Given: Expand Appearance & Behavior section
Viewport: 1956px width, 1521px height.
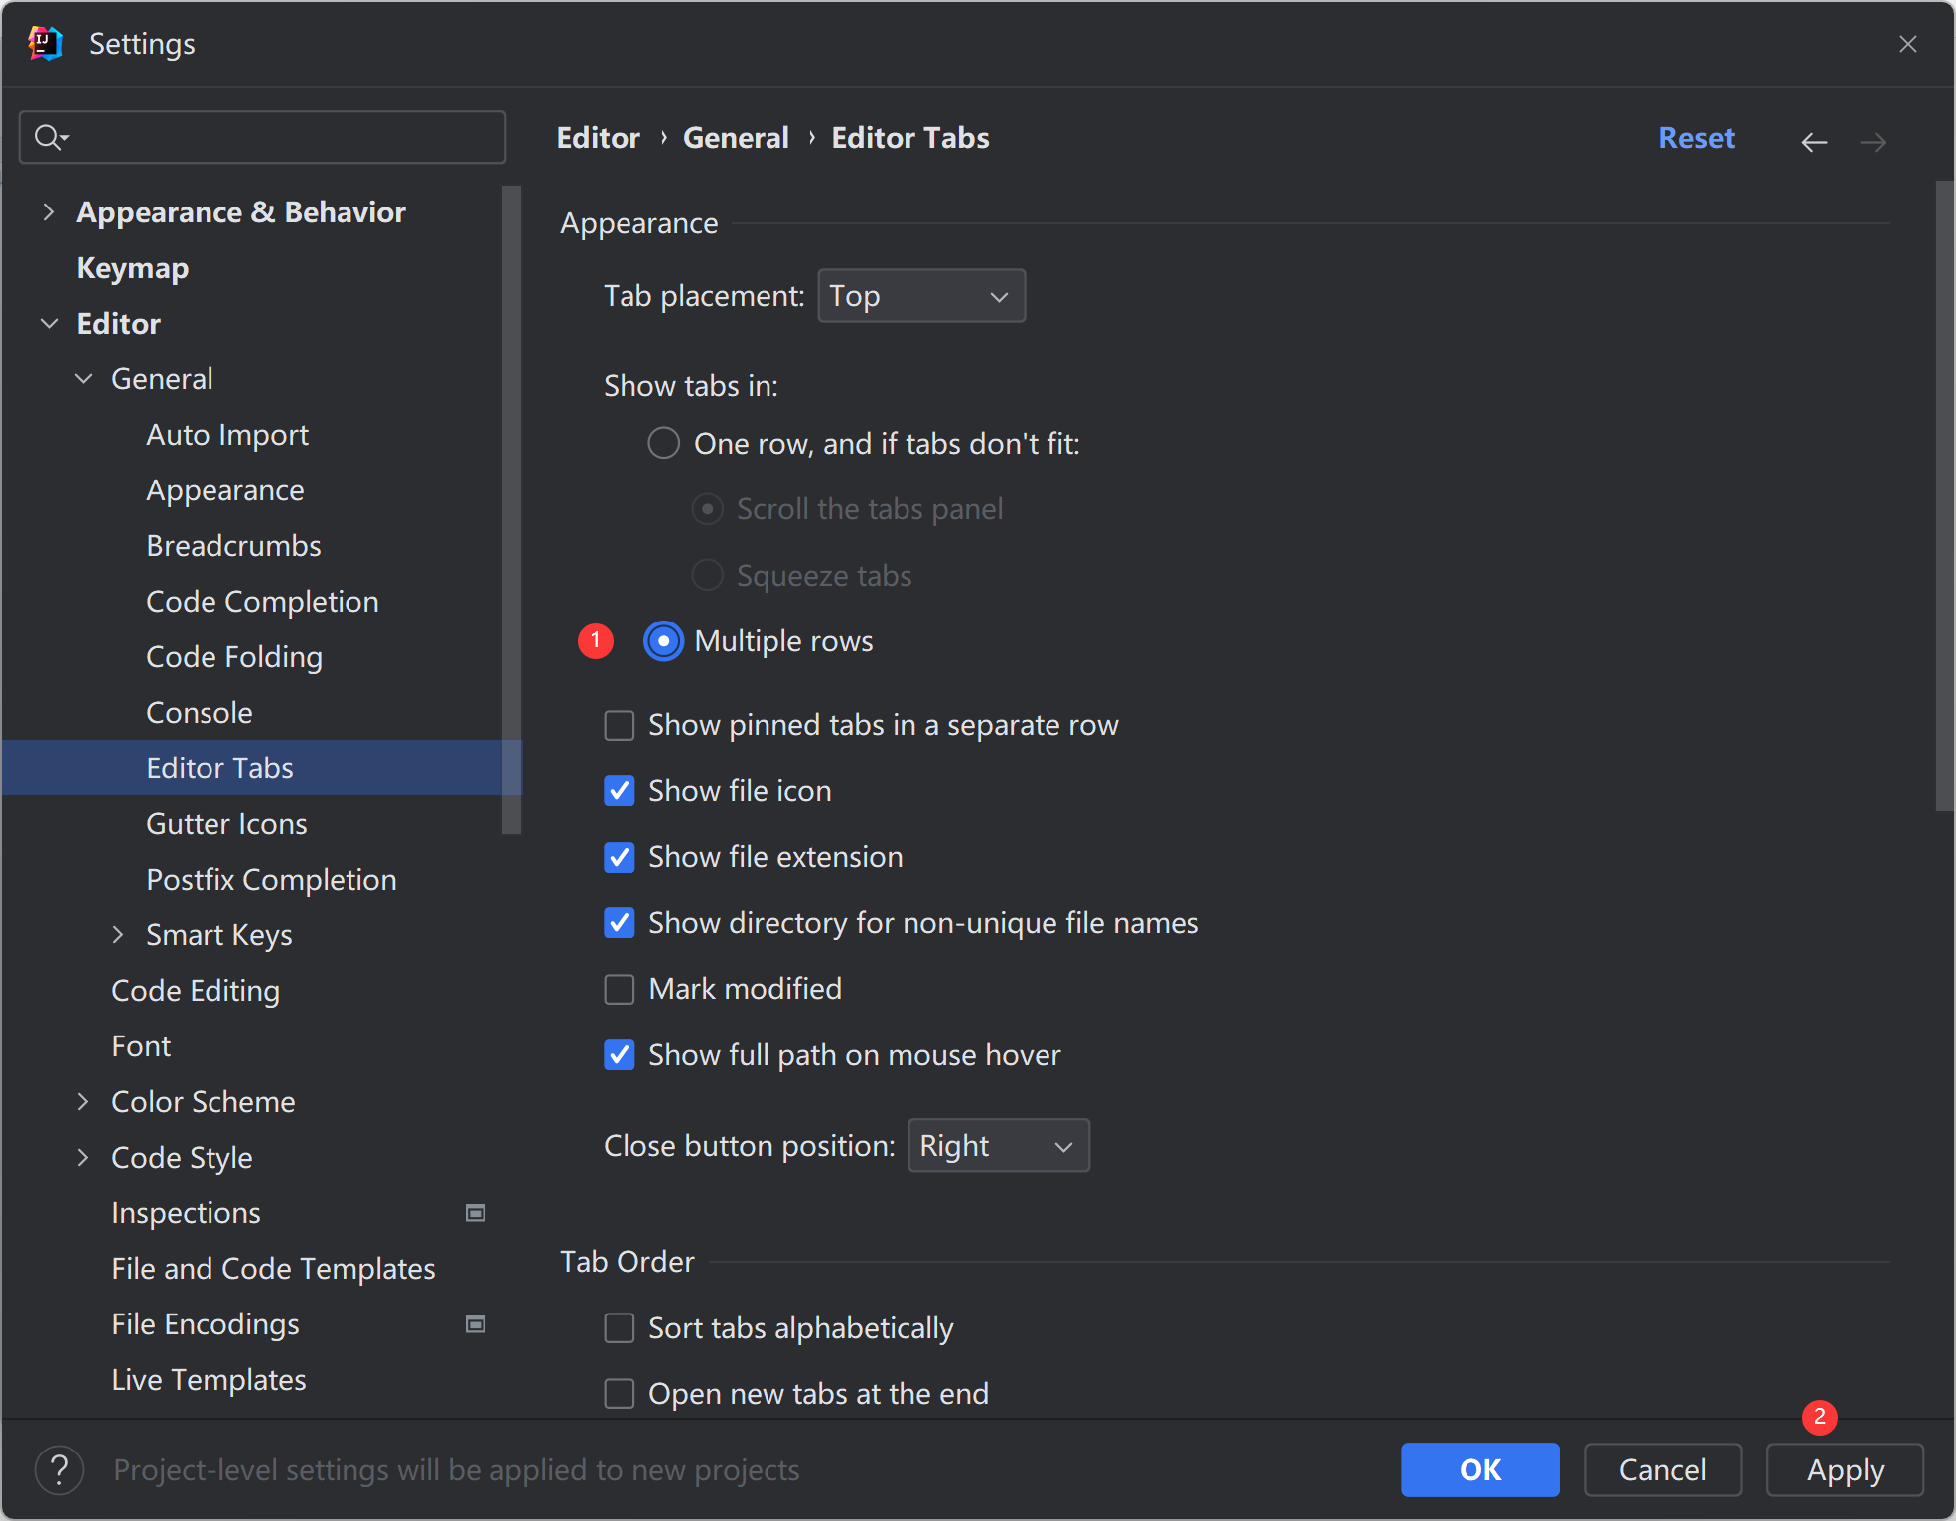Looking at the screenshot, I should 48,211.
